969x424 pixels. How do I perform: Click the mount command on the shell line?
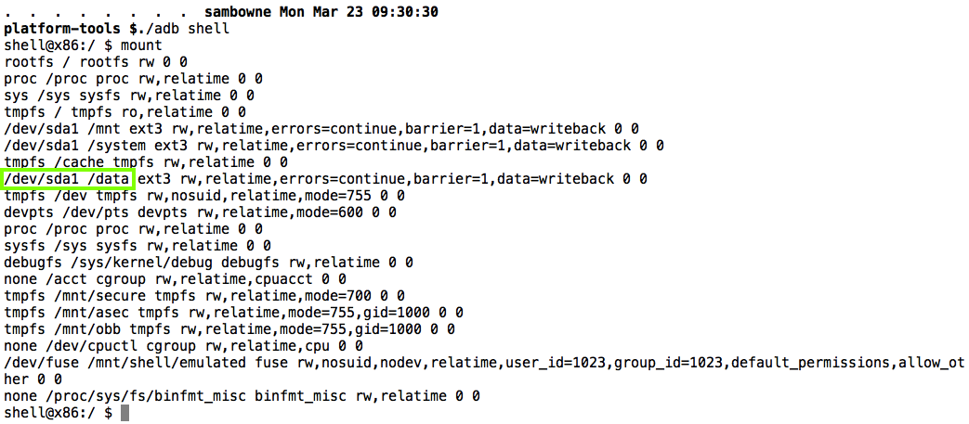[x=141, y=45]
